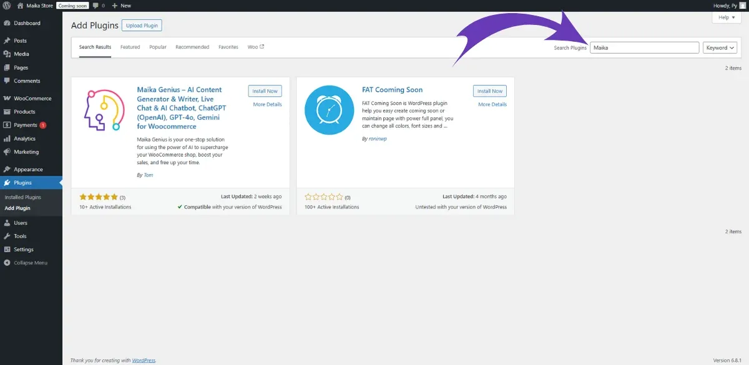Install the FAT Cooming Soon plugin
This screenshot has width=749, height=365.
tap(490, 91)
